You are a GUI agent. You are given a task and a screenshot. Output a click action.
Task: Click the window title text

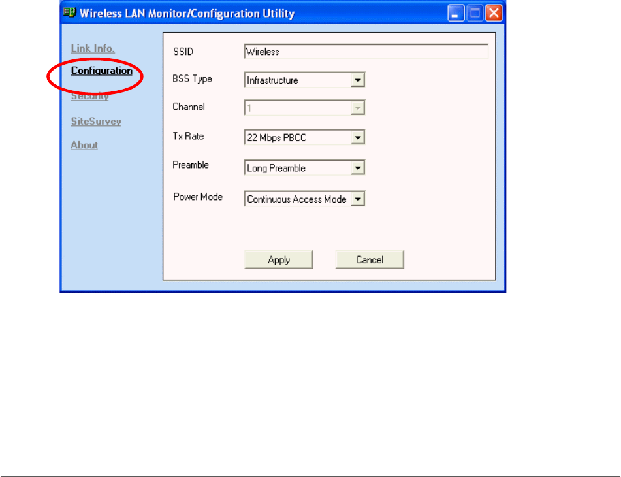coord(187,14)
